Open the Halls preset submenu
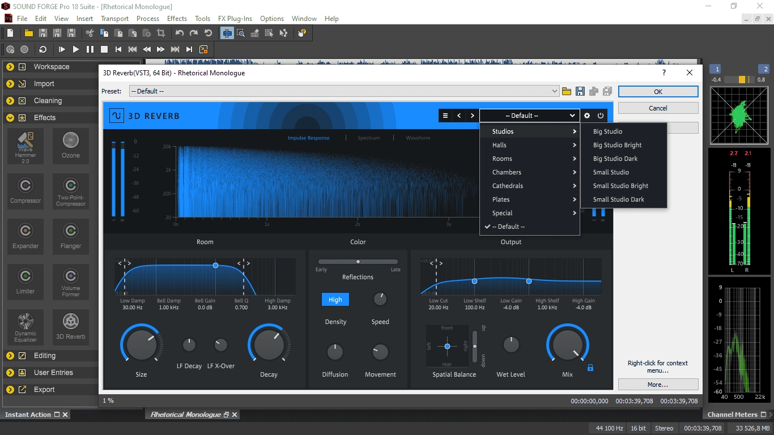Image resolution: width=774 pixels, height=435 pixels. 530,145
